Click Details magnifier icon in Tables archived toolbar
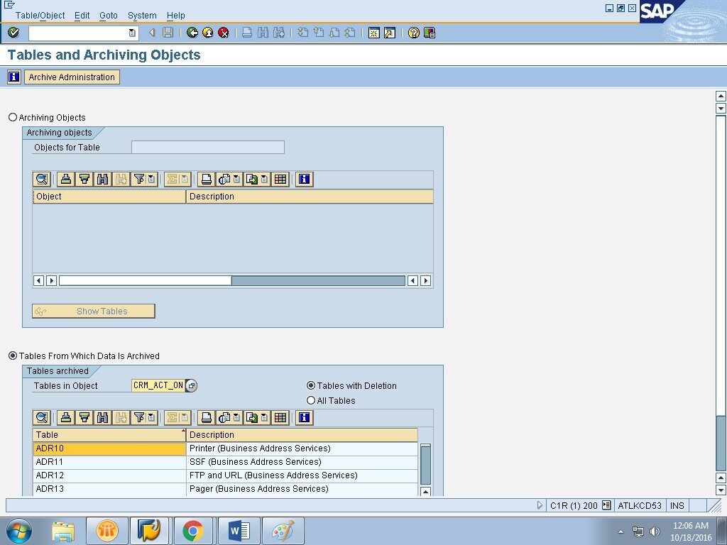This screenshot has height=545, width=727. (42, 418)
